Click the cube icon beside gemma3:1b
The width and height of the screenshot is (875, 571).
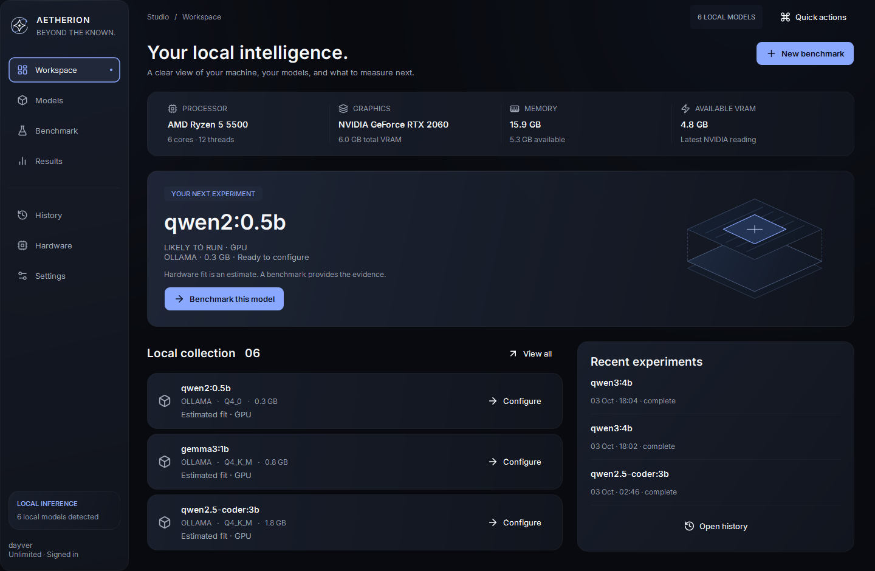click(165, 462)
